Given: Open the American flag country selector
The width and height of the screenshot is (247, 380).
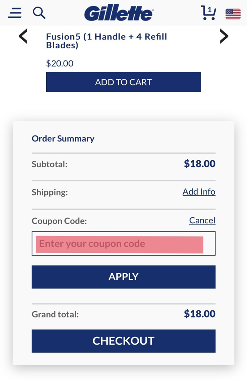Looking at the screenshot, I should tap(233, 14).
